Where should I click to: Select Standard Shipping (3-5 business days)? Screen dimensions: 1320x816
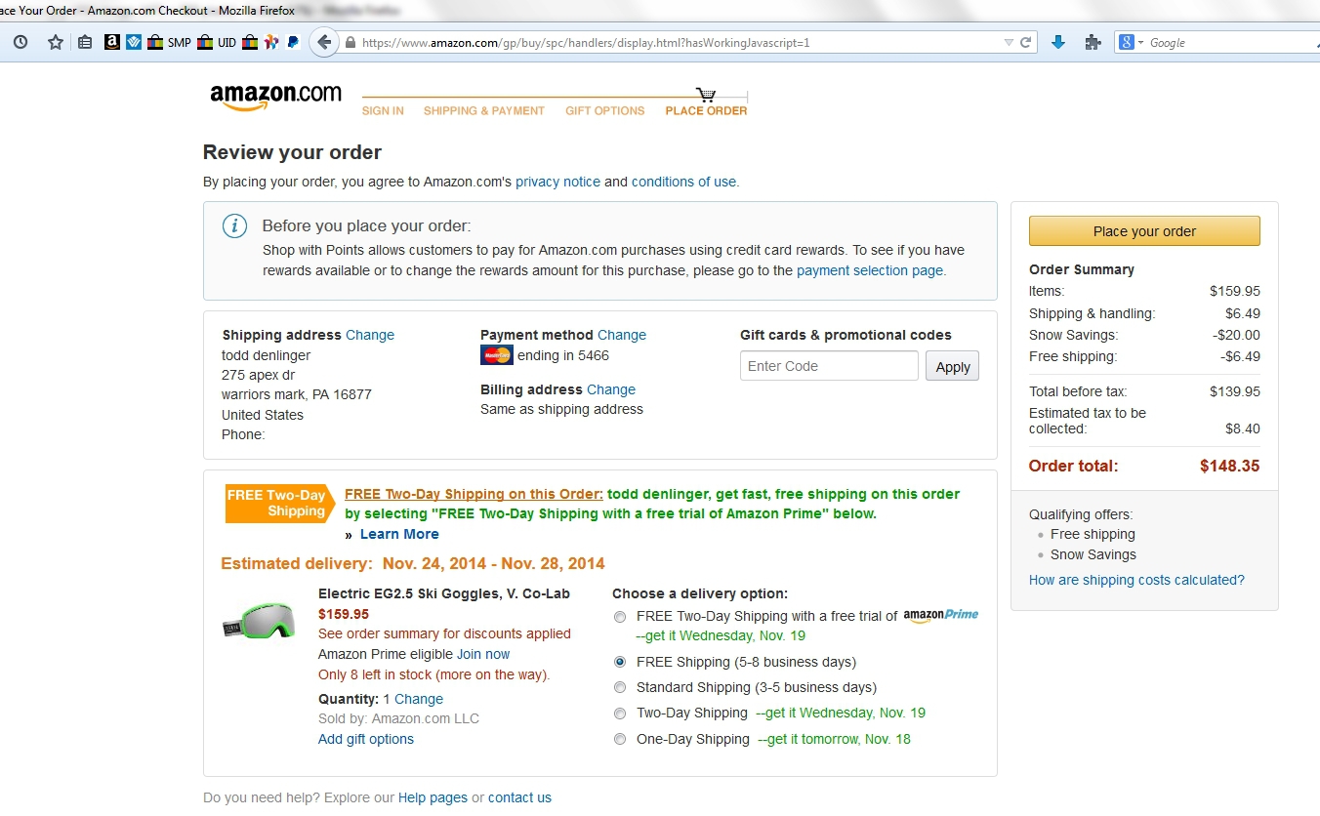620,687
